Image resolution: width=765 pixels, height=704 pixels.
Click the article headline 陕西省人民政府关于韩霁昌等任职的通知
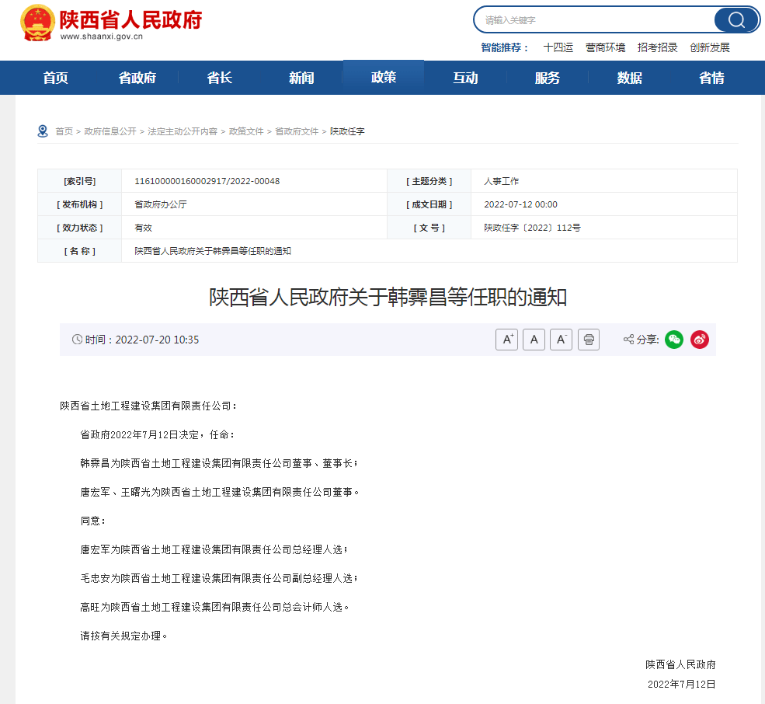388,298
